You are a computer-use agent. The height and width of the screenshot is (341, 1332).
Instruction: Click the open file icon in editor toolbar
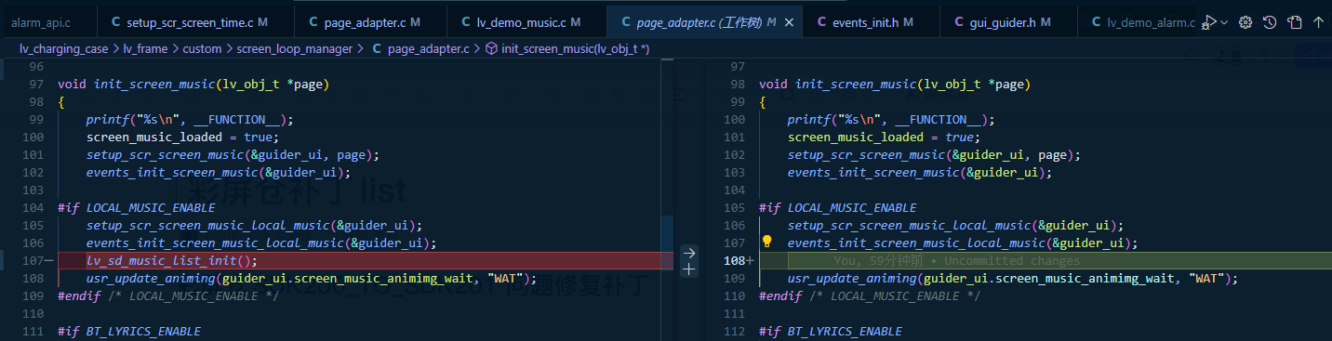tap(1295, 21)
